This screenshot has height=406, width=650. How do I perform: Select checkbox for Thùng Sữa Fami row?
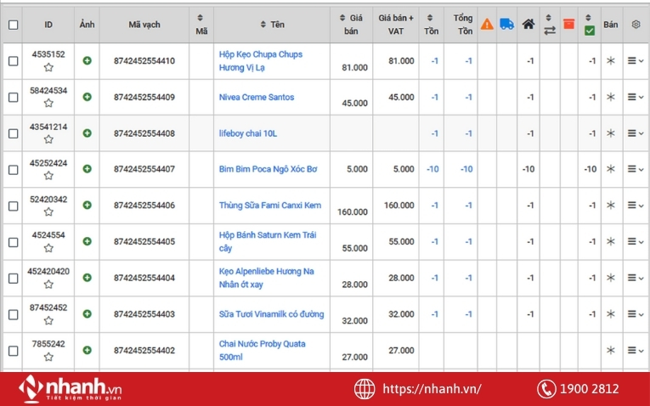pyautogui.click(x=13, y=206)
